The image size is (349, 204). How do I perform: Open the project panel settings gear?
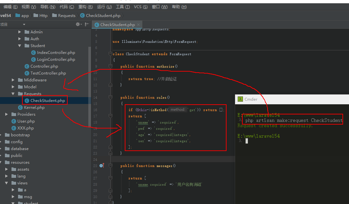pos(78,24)
